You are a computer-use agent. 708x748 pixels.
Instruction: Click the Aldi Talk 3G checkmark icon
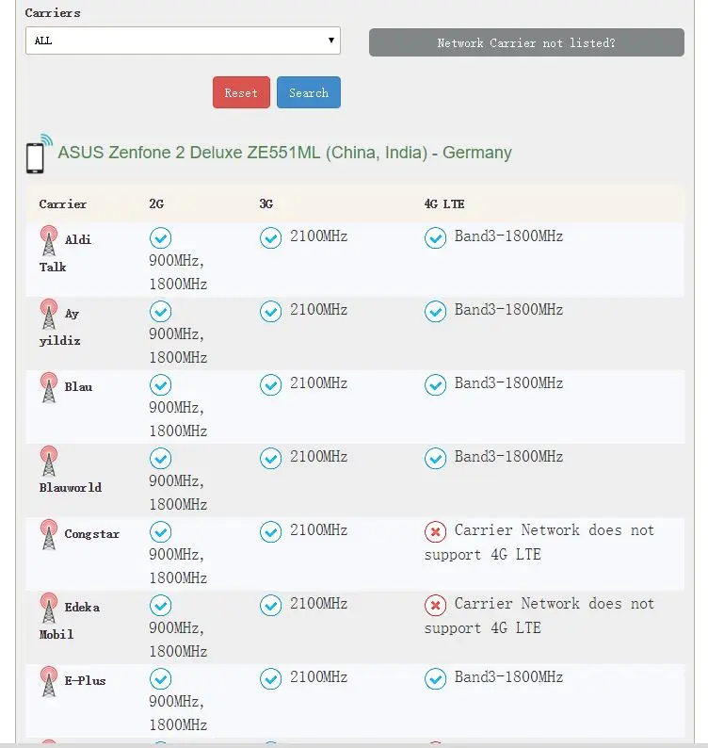click(x=271, y=238)
